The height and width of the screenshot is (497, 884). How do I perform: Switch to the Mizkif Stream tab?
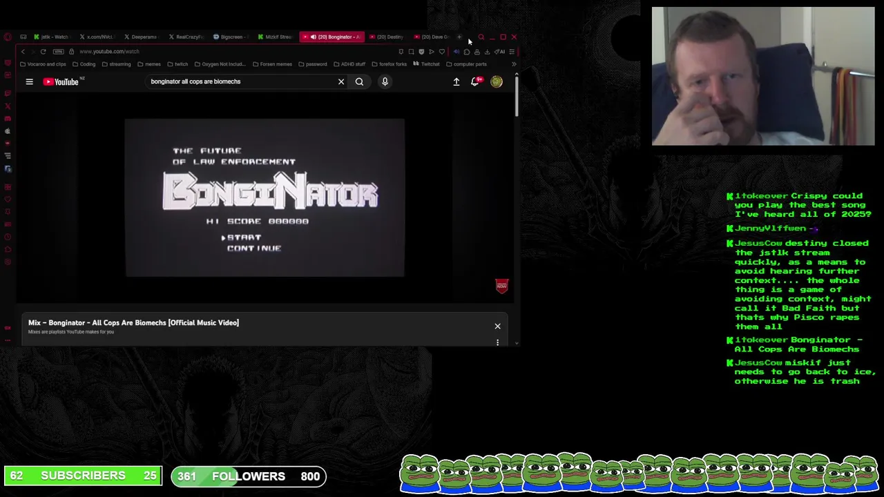pos(275,37)
